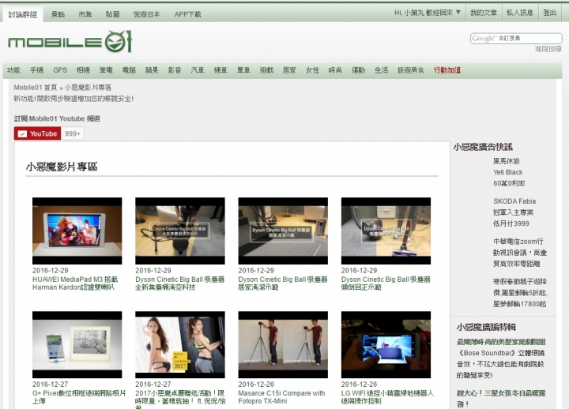This screenshot has width=569, height=409.
Task: Open the 功能 category menu
Action: click(13, 70)
